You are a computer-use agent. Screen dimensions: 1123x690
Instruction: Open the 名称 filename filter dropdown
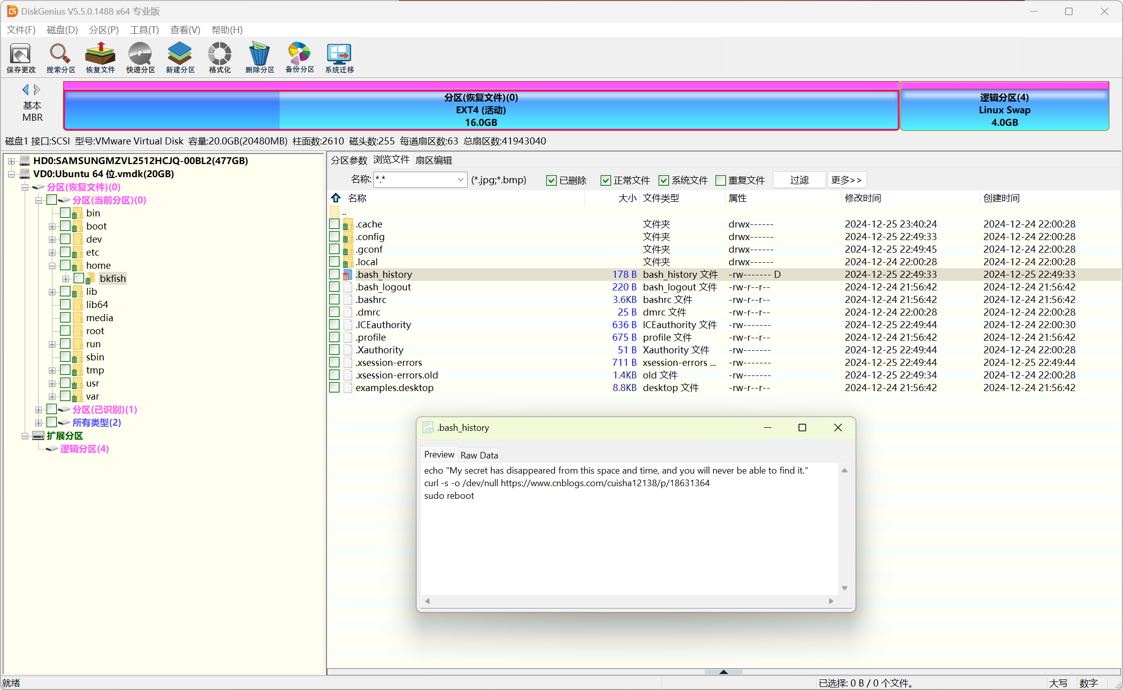pyautogui.click(x=460, y=180)
